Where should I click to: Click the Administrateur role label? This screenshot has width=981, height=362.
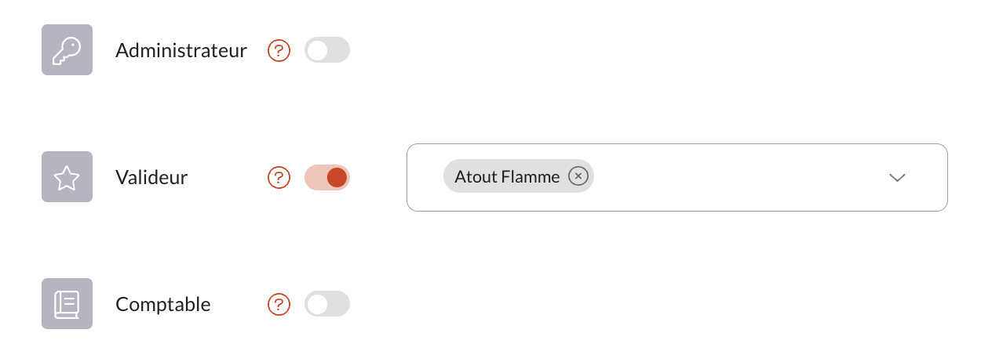pyautogui.click(x=181, y=50)
